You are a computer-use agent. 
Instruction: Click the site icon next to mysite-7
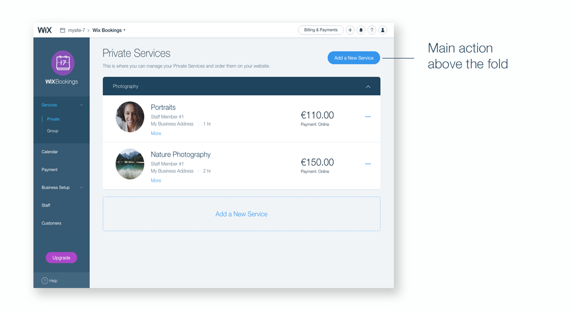[62, 30]
